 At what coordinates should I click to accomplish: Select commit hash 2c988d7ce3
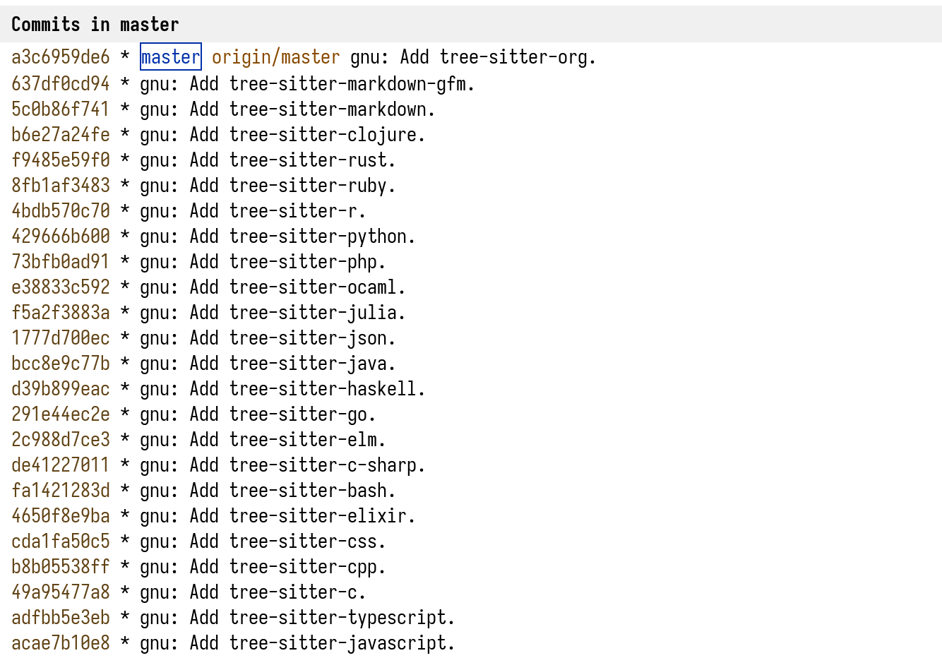tap(61, 440)
